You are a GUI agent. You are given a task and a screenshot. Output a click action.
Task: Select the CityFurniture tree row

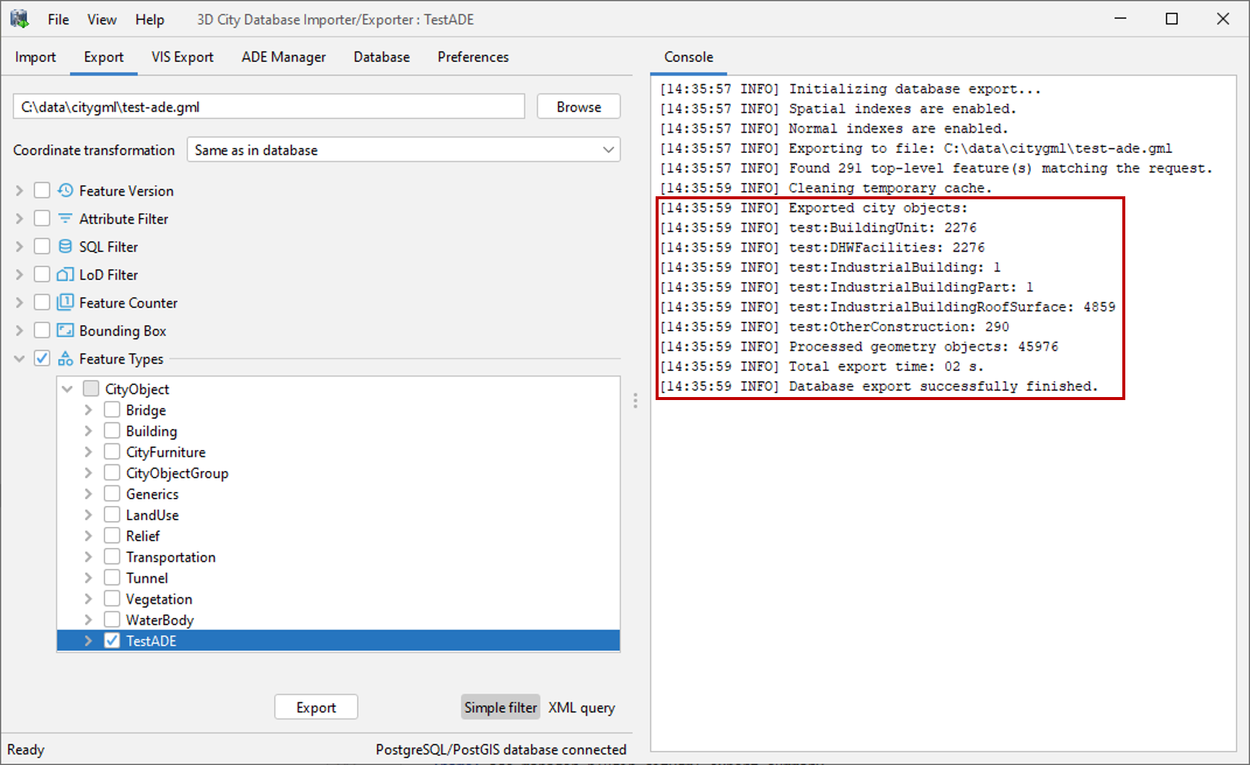pyautogui.click(x=338, y=452)
